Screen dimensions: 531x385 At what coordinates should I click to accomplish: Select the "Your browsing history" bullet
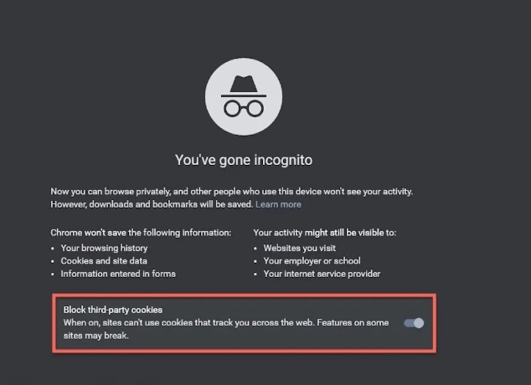coord(104,248)
